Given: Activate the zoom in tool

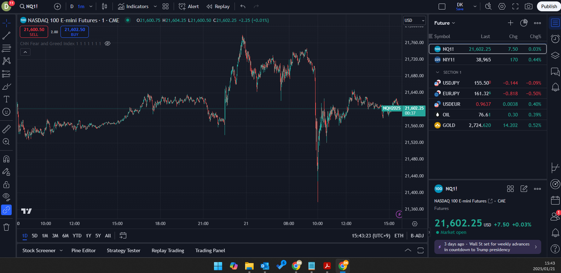Looking at the screenshot, I should [x=6, y=142].
